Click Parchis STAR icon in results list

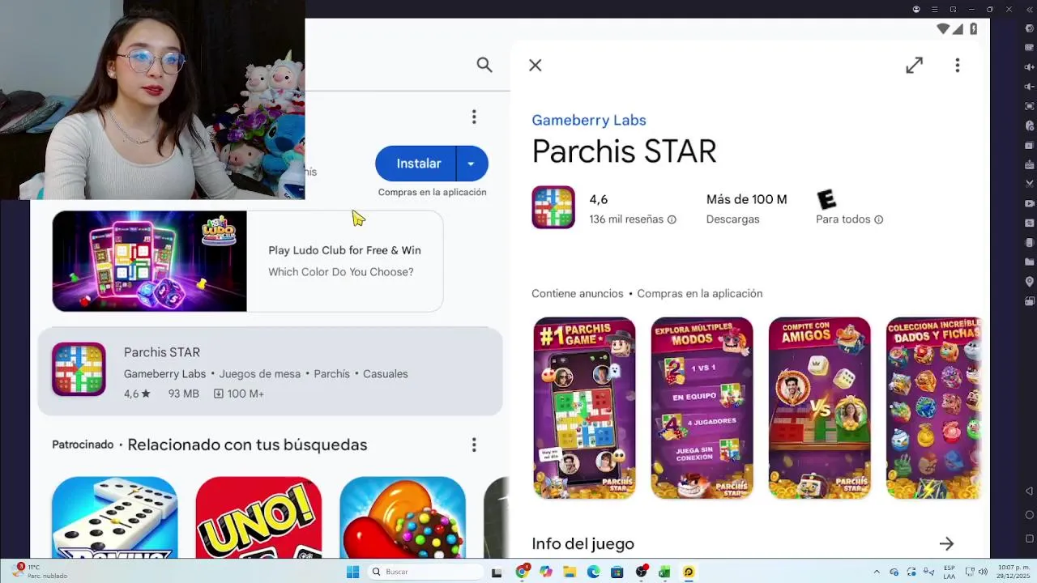point(79,369)
